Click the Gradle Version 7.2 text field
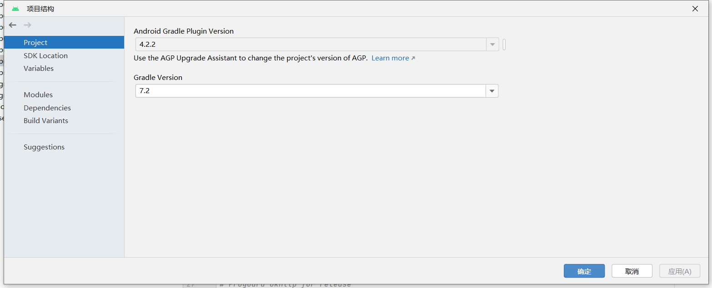 310,91
